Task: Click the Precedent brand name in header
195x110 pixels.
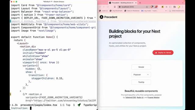Action: tap(111, 17)
